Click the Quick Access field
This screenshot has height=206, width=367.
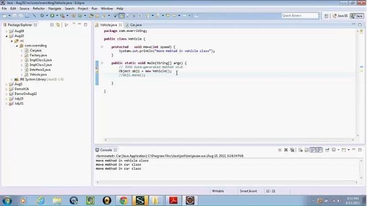coord(300,15)
